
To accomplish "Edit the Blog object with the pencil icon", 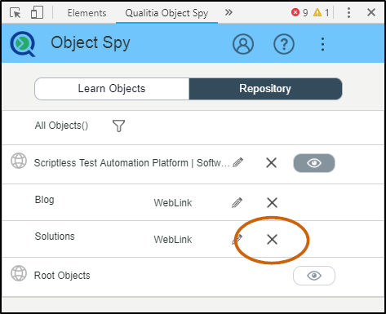I will tap(237, 202).
